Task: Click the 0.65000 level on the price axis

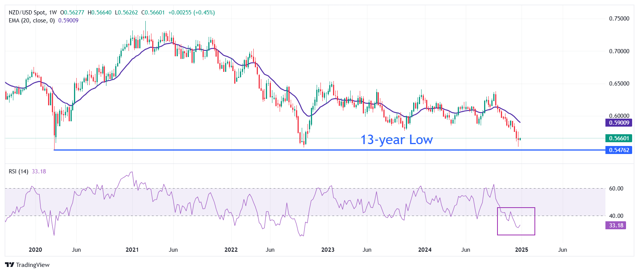Action: (x=619, y=84)
